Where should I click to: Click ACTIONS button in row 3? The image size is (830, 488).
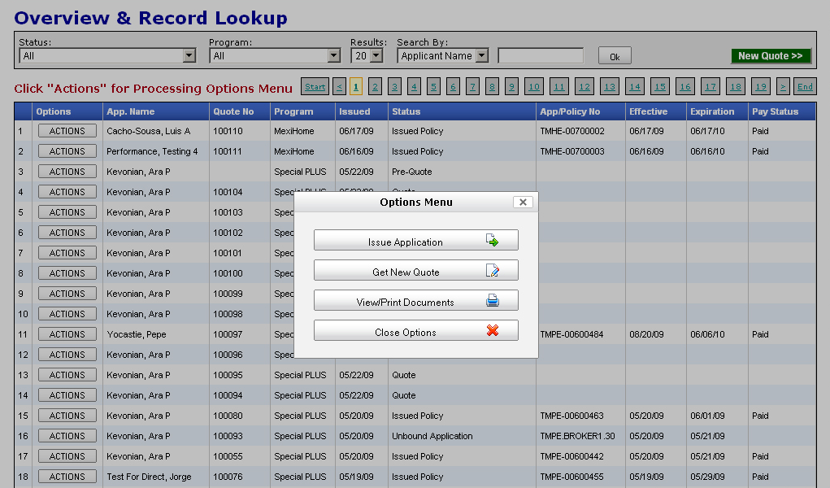point(67,172)
